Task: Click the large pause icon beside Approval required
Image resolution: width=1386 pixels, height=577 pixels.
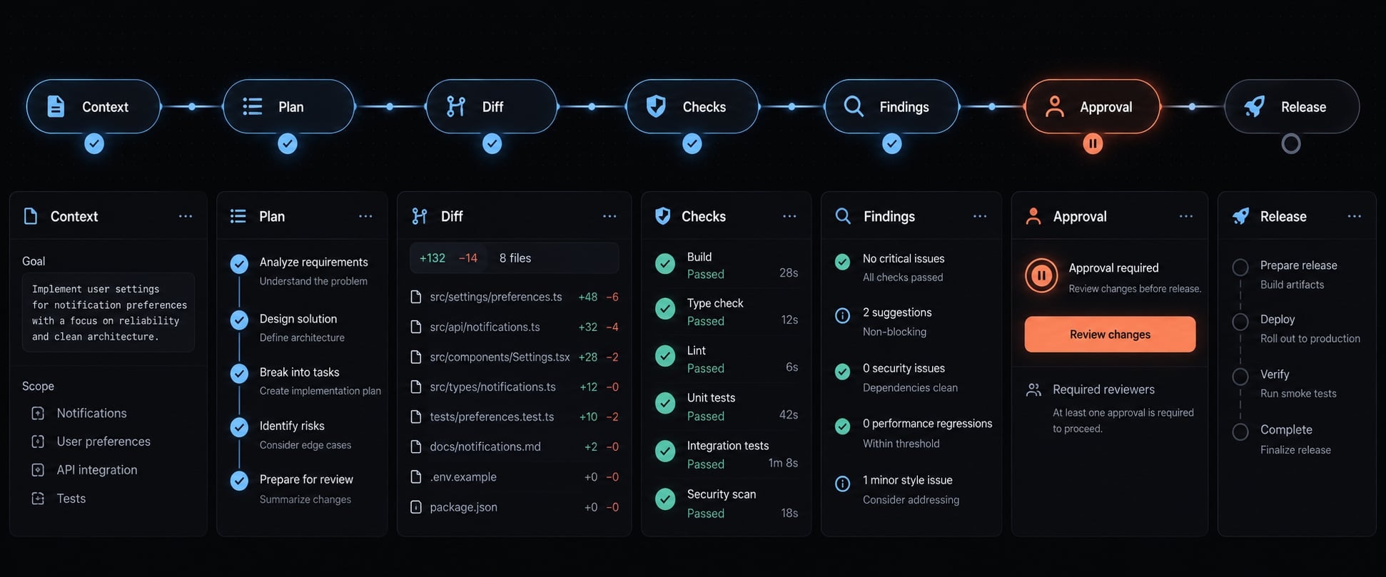Action: [x=1041, y=275]
